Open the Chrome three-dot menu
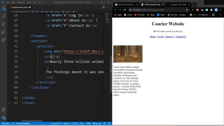The width and height of the screenshot is (224, 126). (221, 10)
